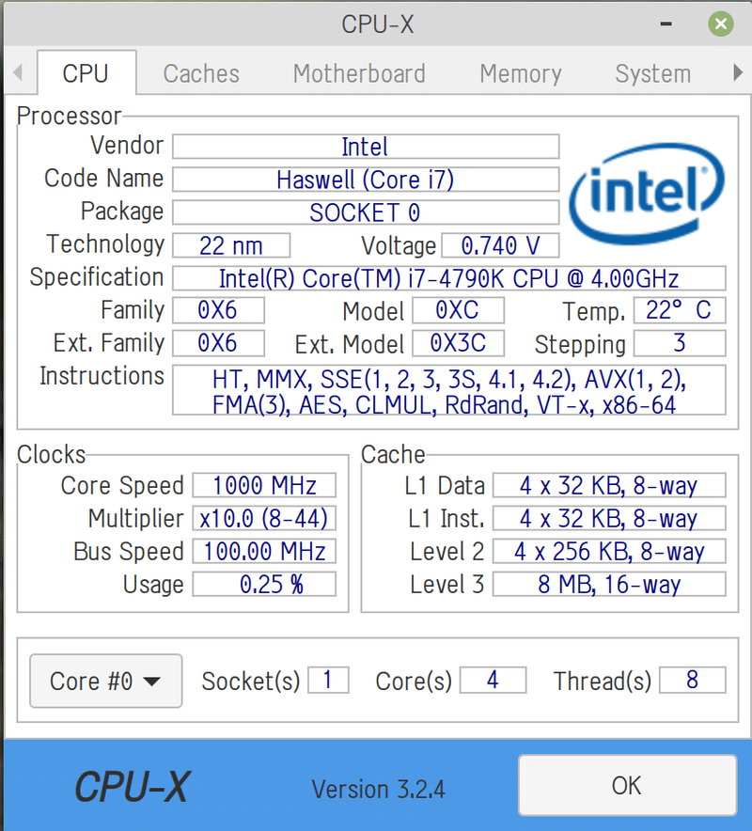Click the Instructions list field
Screen dimensions: 752x831
point(449,390)
